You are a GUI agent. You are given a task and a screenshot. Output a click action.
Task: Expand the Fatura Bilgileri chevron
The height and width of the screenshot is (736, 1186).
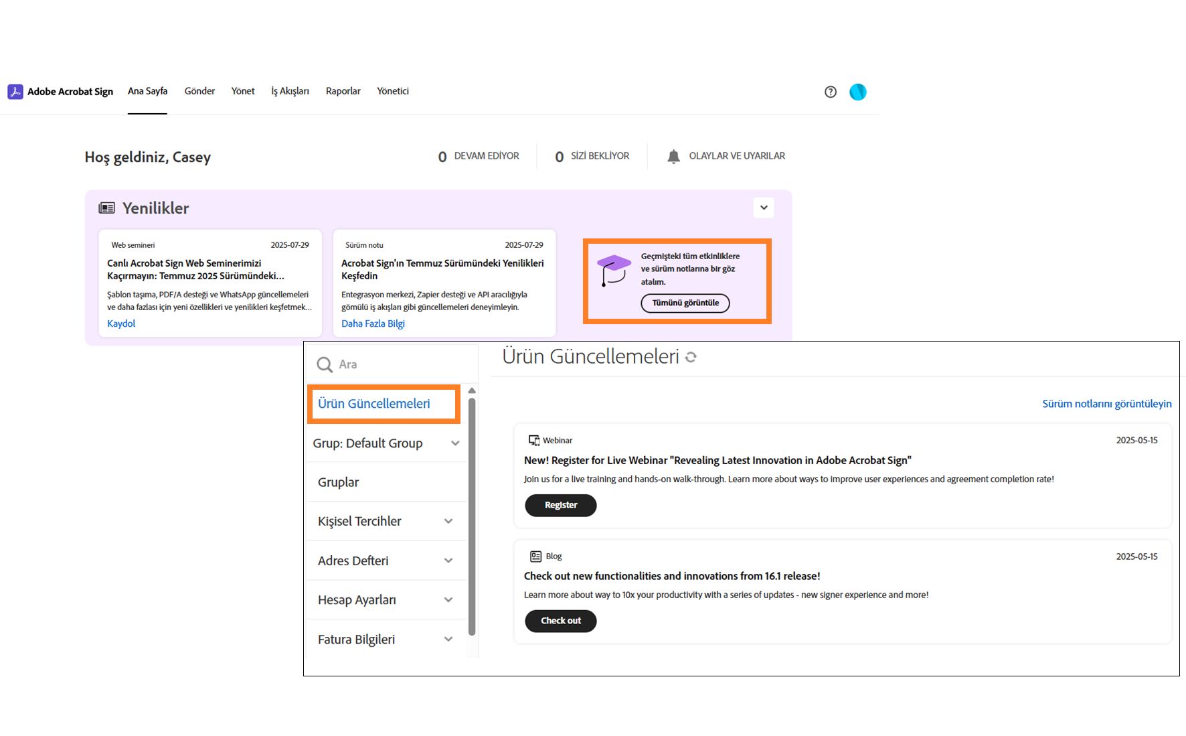click(448, 640)
